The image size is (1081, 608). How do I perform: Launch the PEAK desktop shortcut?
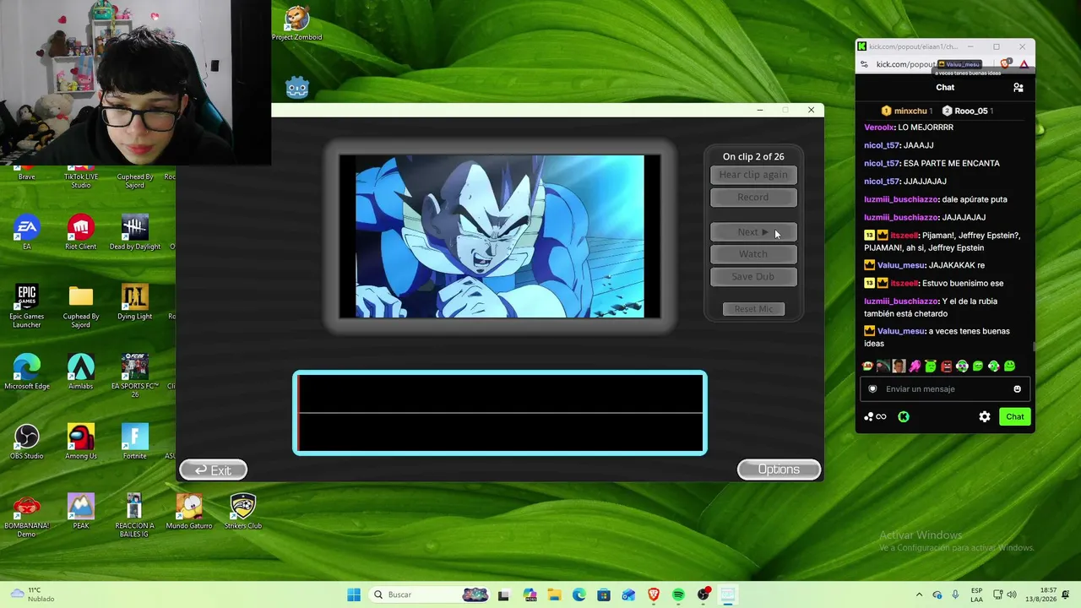pos(81,511)
